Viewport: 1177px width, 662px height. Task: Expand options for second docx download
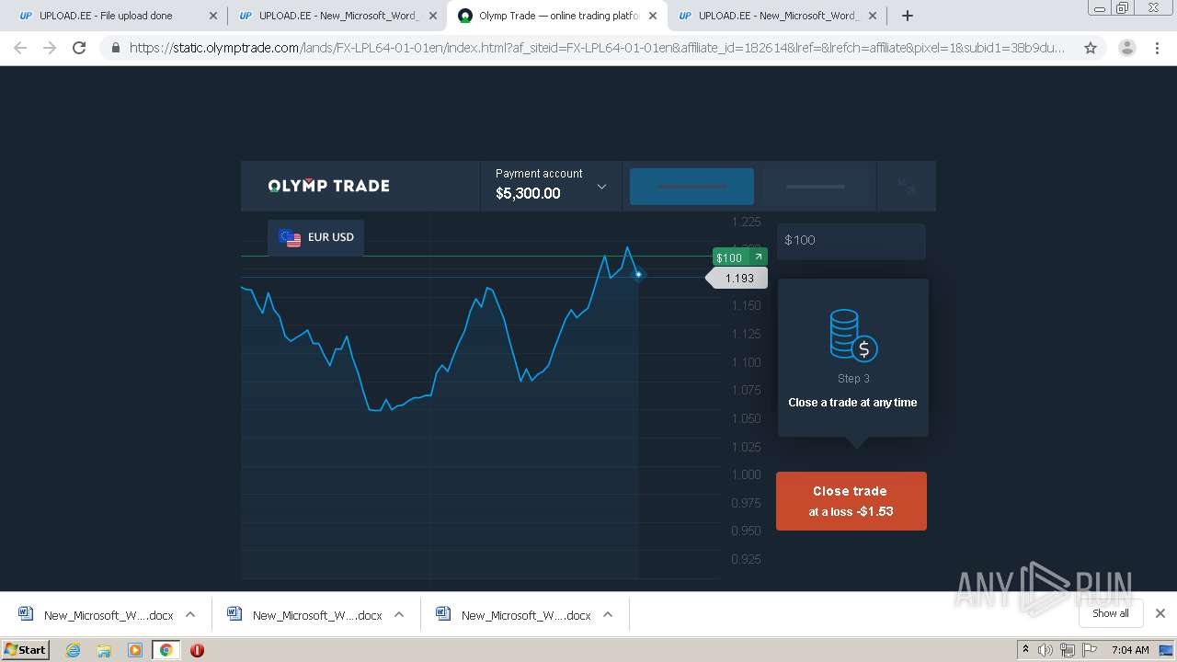399,614
